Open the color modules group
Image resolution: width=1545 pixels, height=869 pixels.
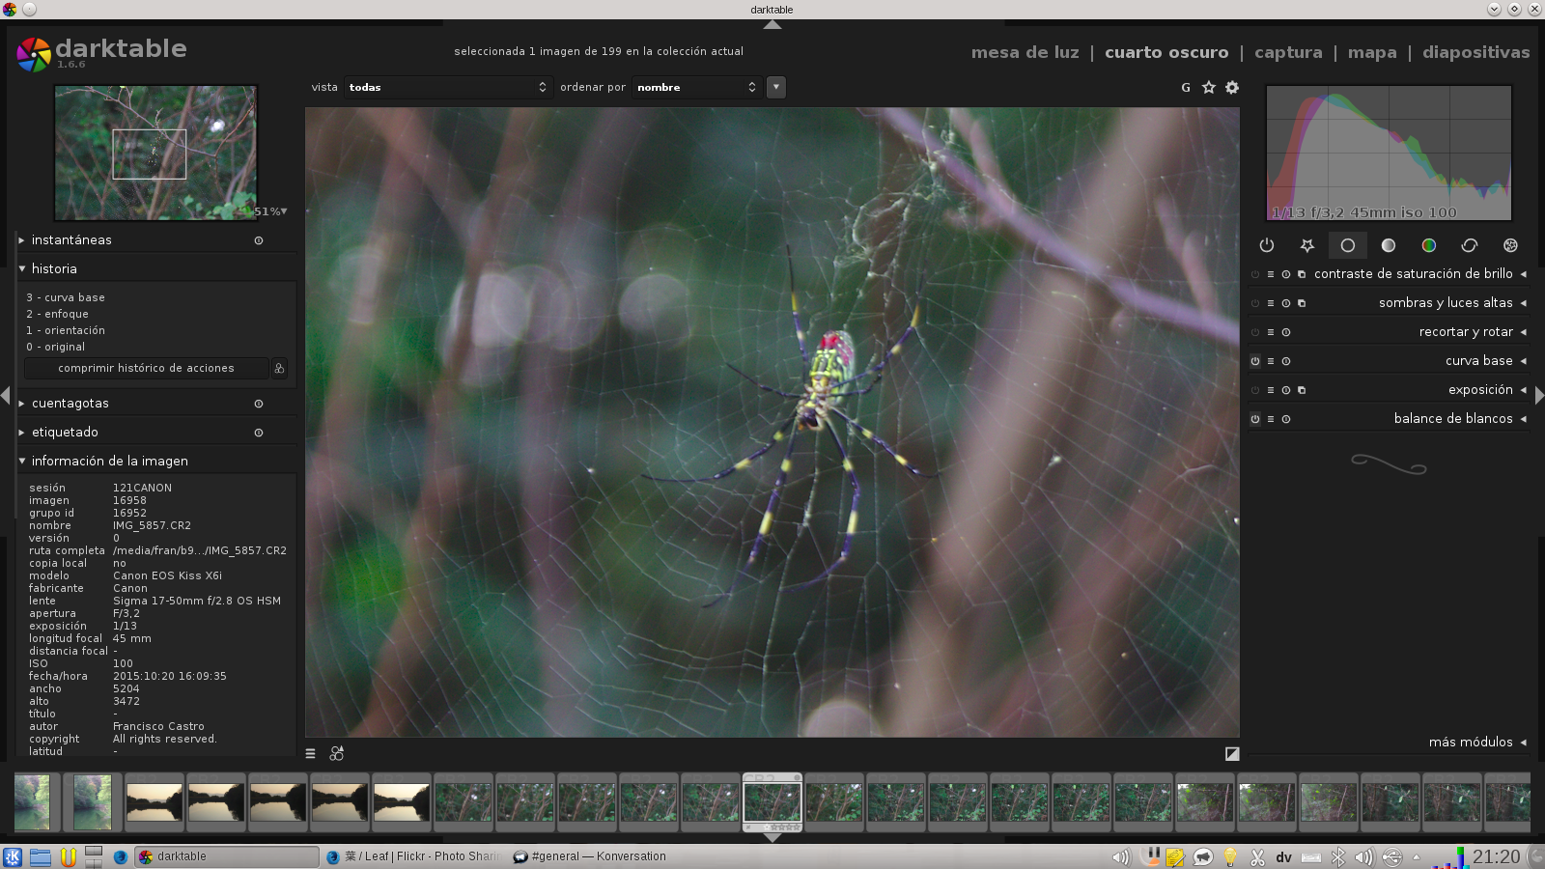(1429, 245)
